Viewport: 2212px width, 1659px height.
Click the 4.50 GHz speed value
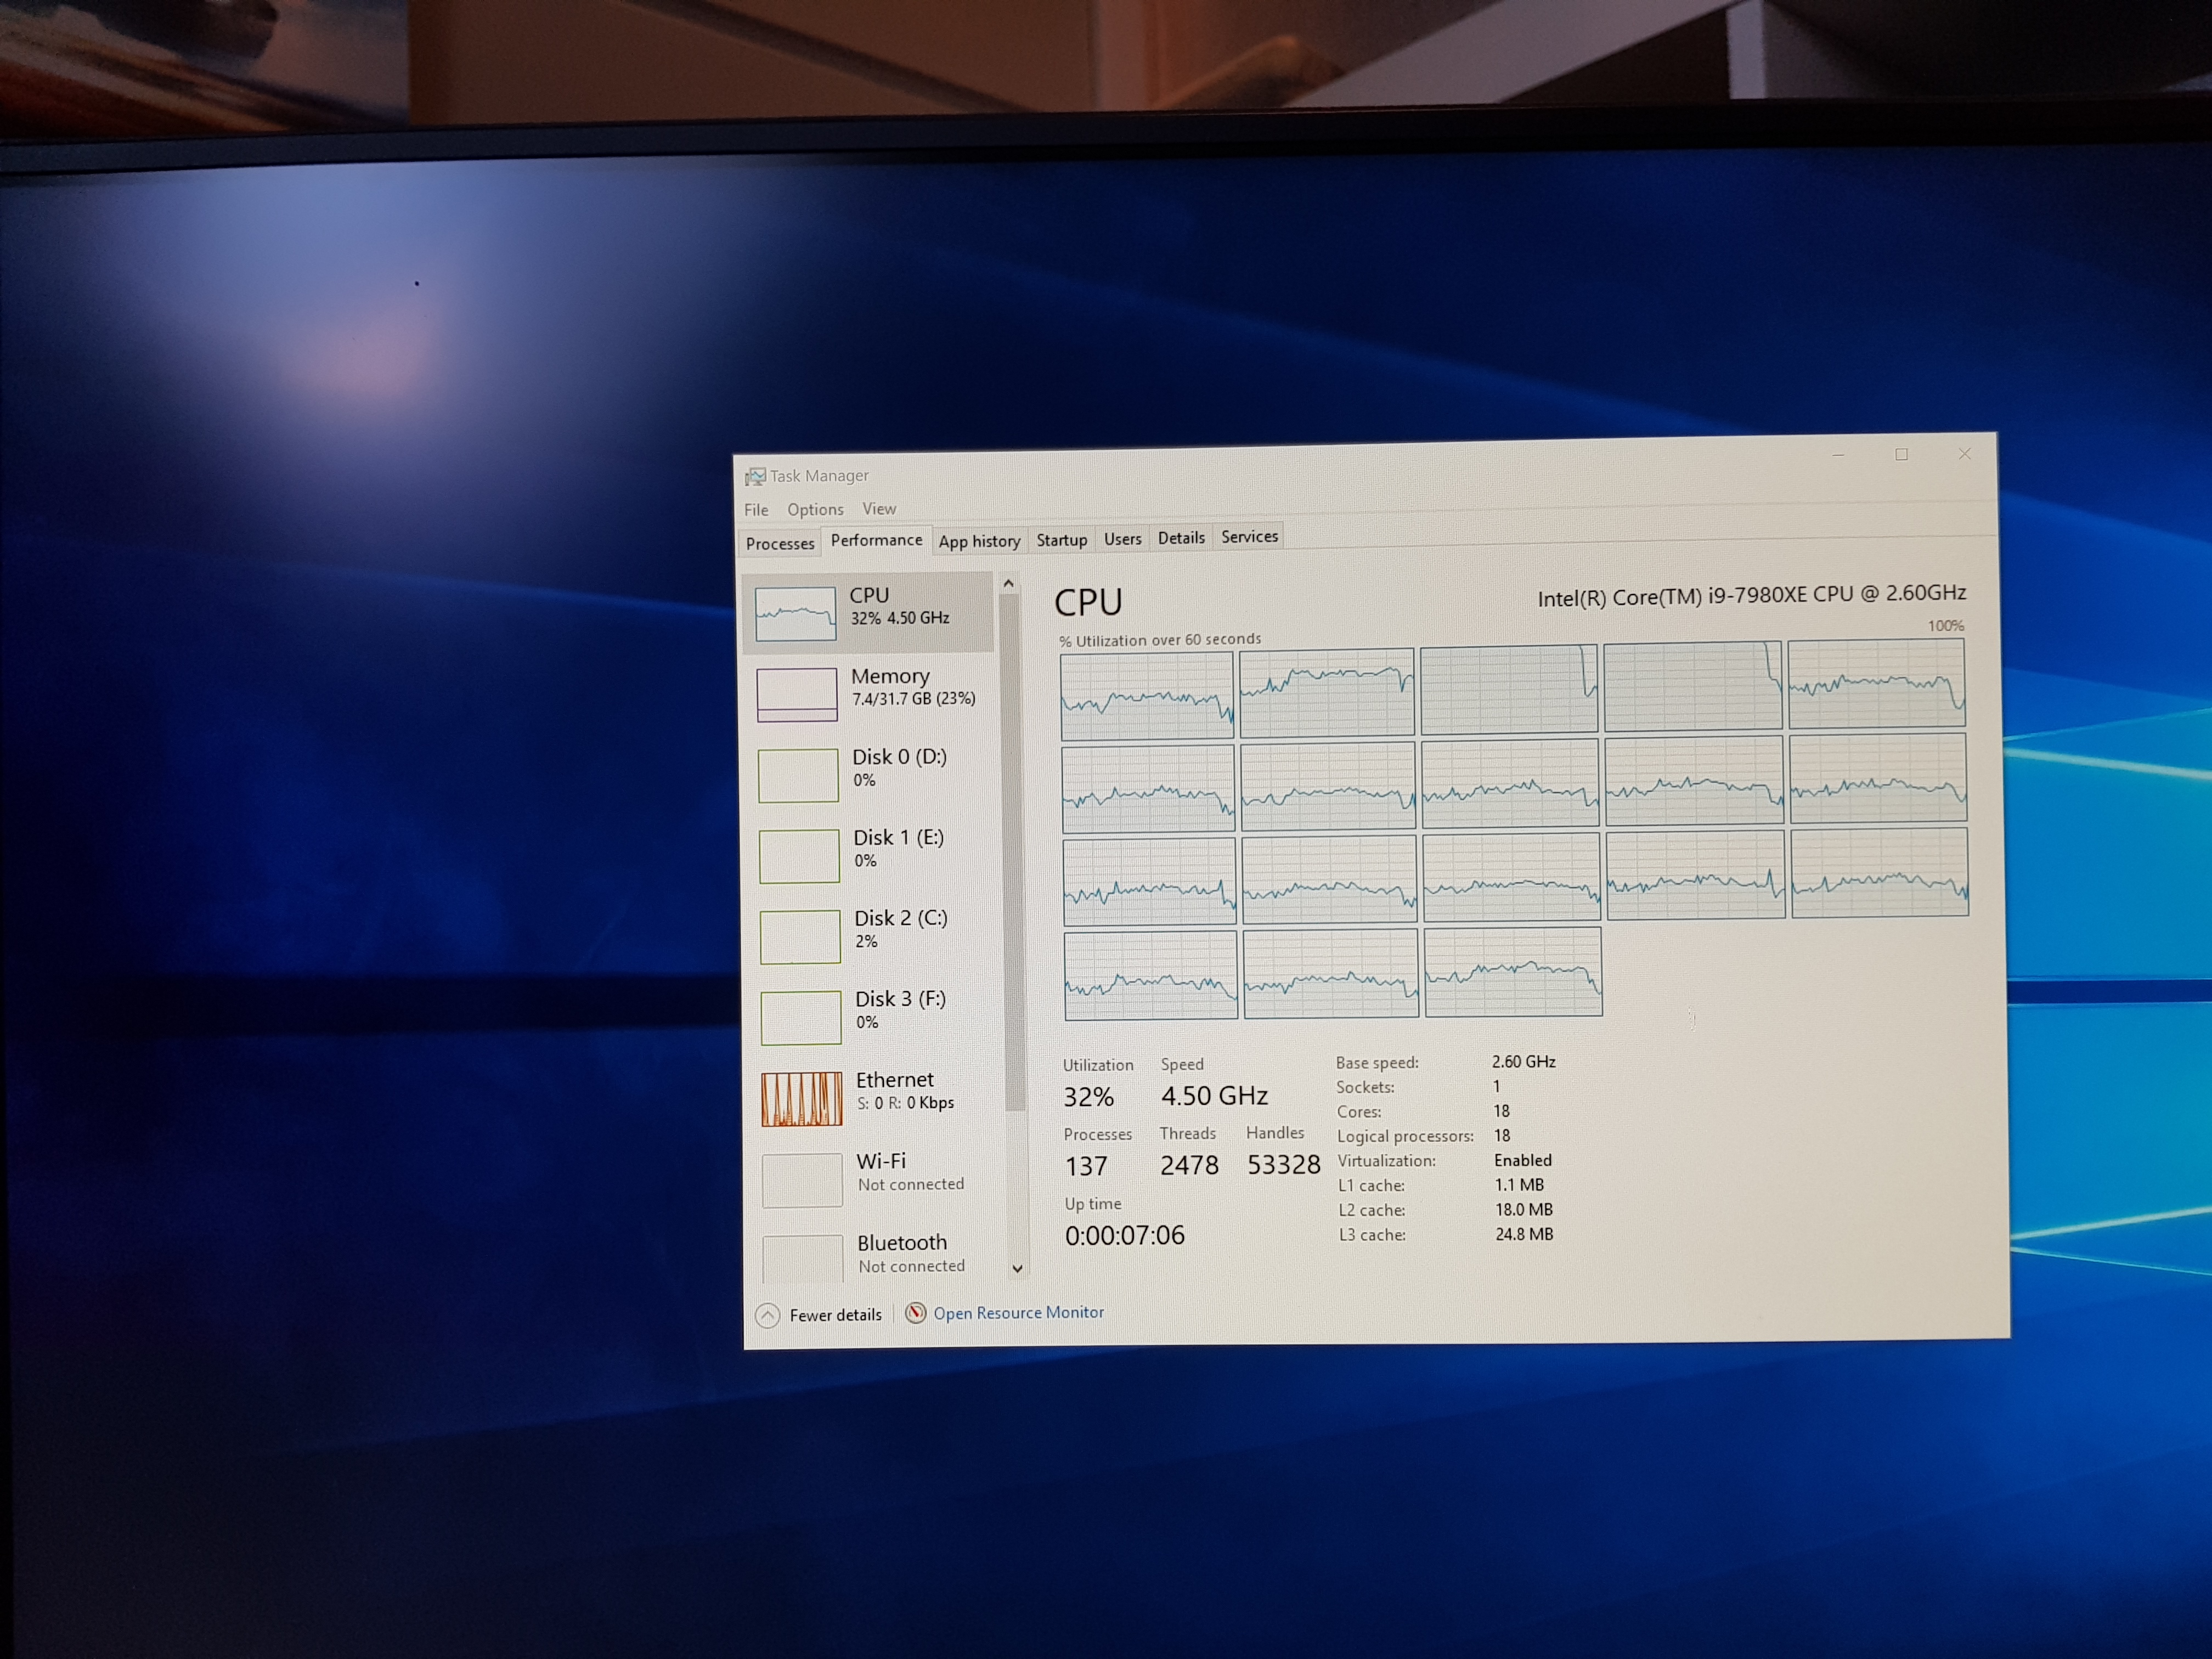[x=1214, y=1096]
